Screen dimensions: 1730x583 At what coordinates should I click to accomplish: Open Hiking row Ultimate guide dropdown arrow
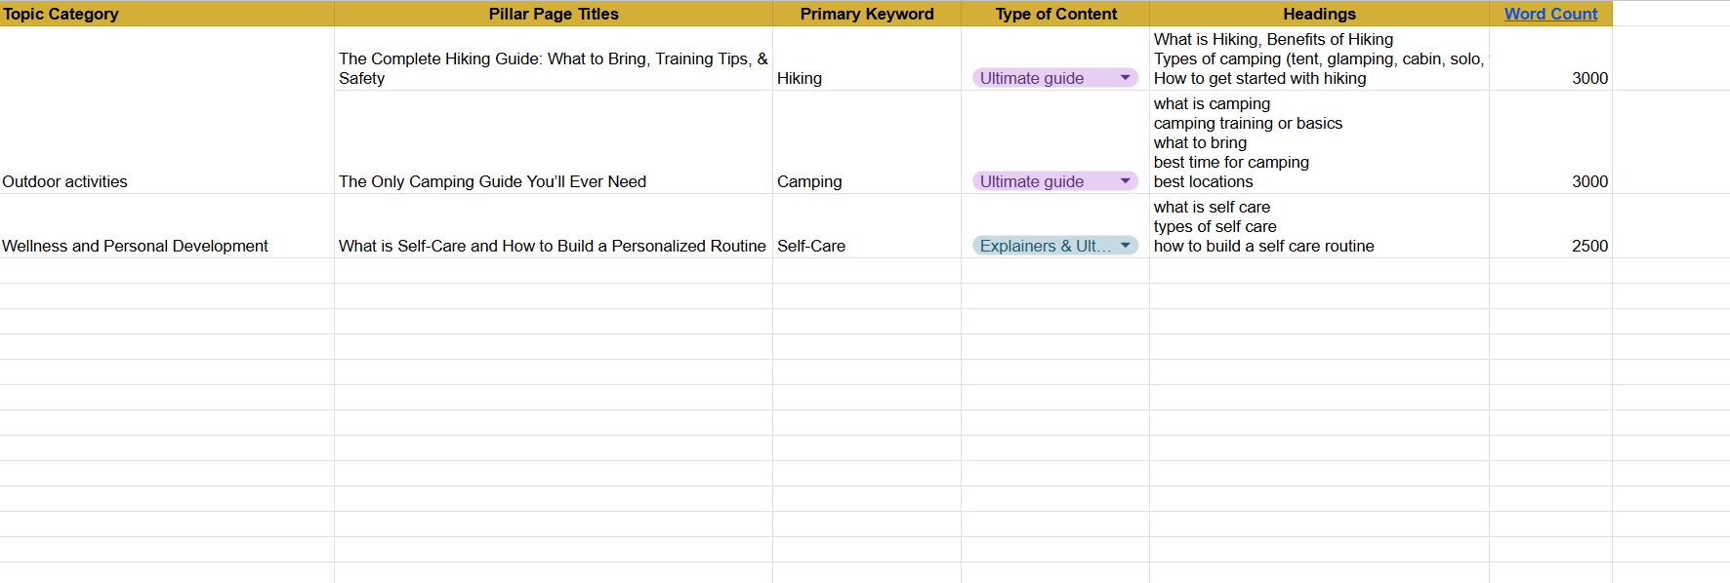(x=1125, y=78)
